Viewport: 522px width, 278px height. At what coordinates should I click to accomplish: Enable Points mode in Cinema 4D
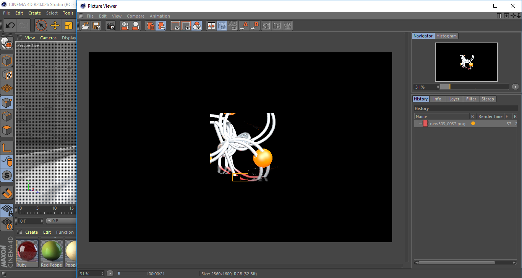point(7,103)
